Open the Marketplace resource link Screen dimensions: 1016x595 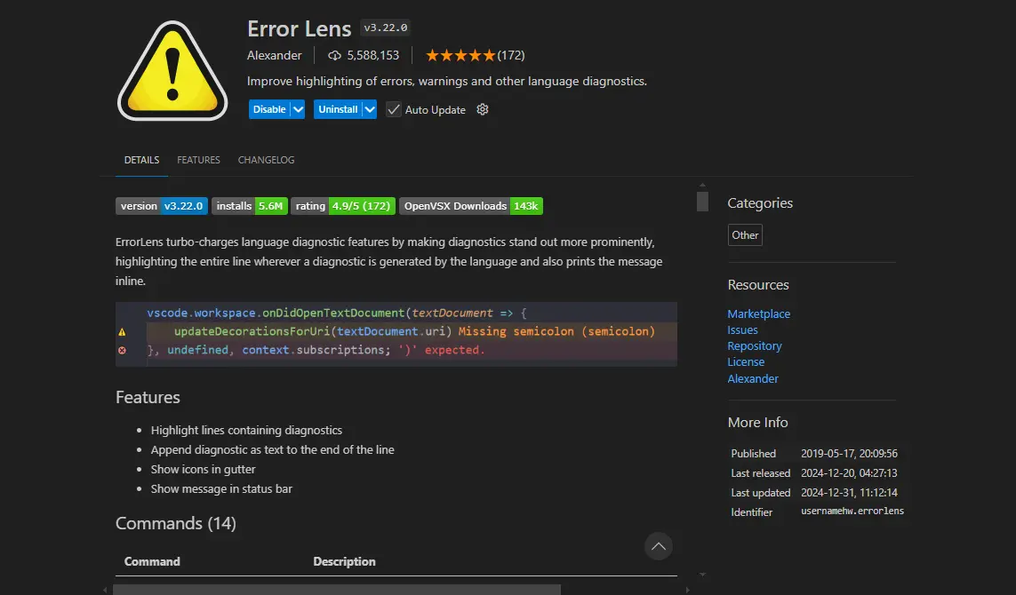759,314
